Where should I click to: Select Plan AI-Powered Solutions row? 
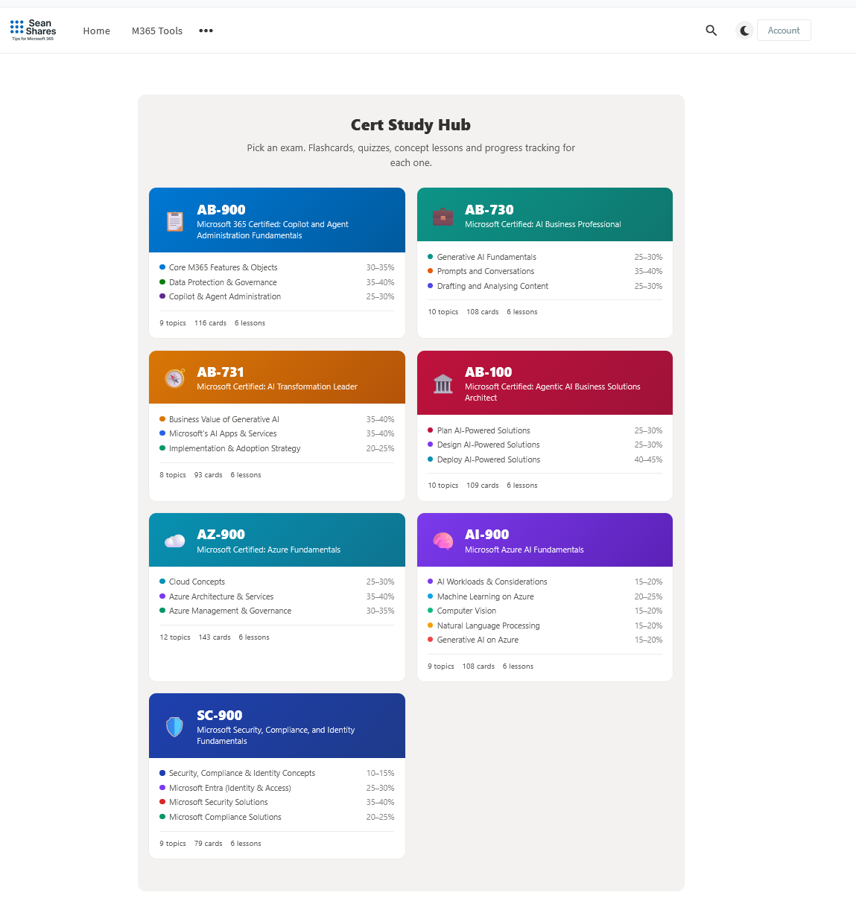[x=545, y=430]
